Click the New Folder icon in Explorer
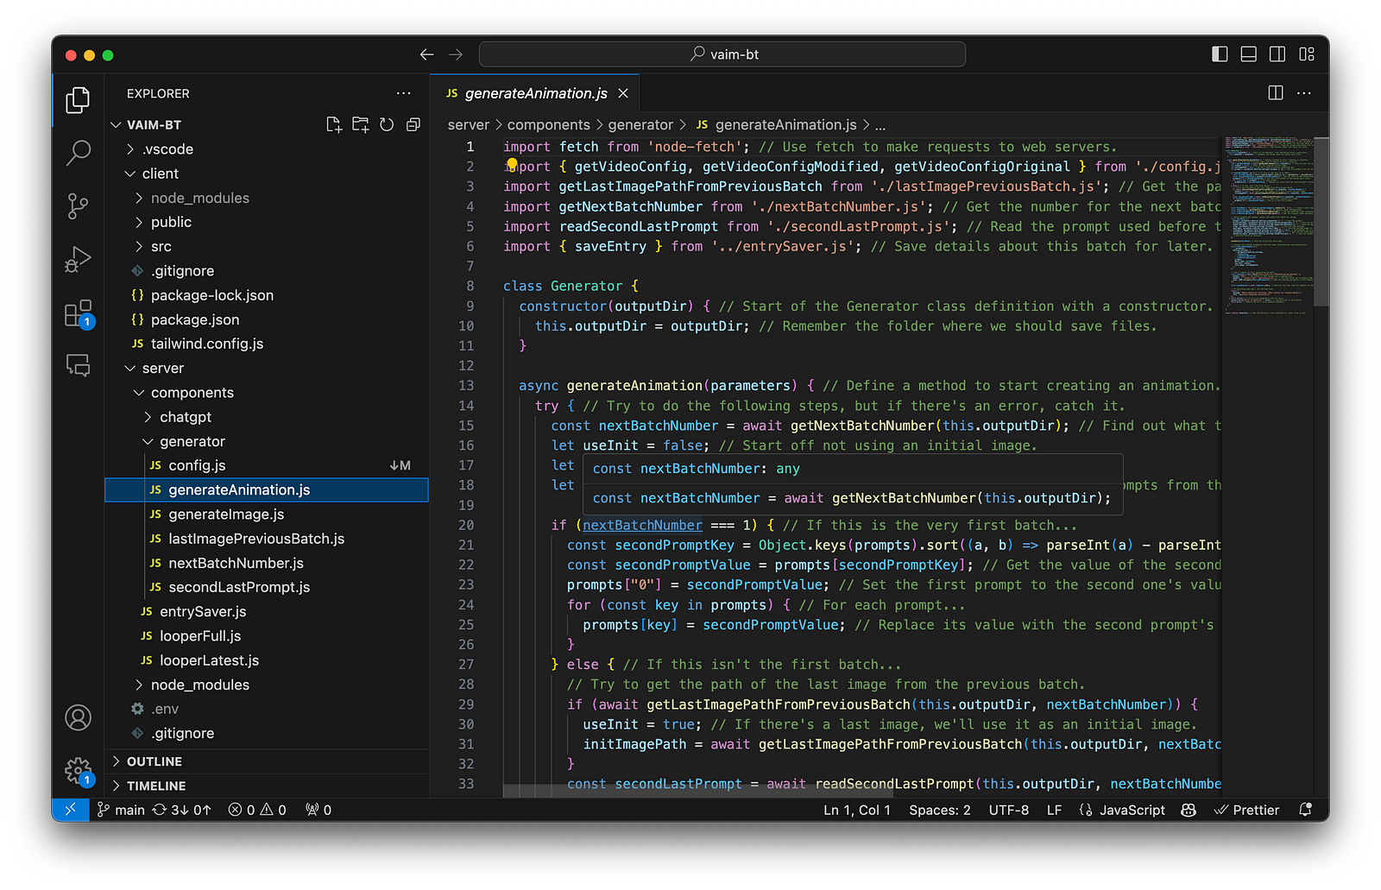Screen dimensions: 1381x890 tap(360, 125)
